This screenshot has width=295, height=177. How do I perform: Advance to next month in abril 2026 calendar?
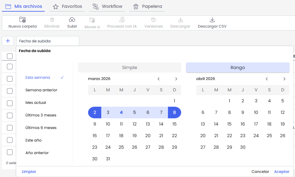pos(284,79)
